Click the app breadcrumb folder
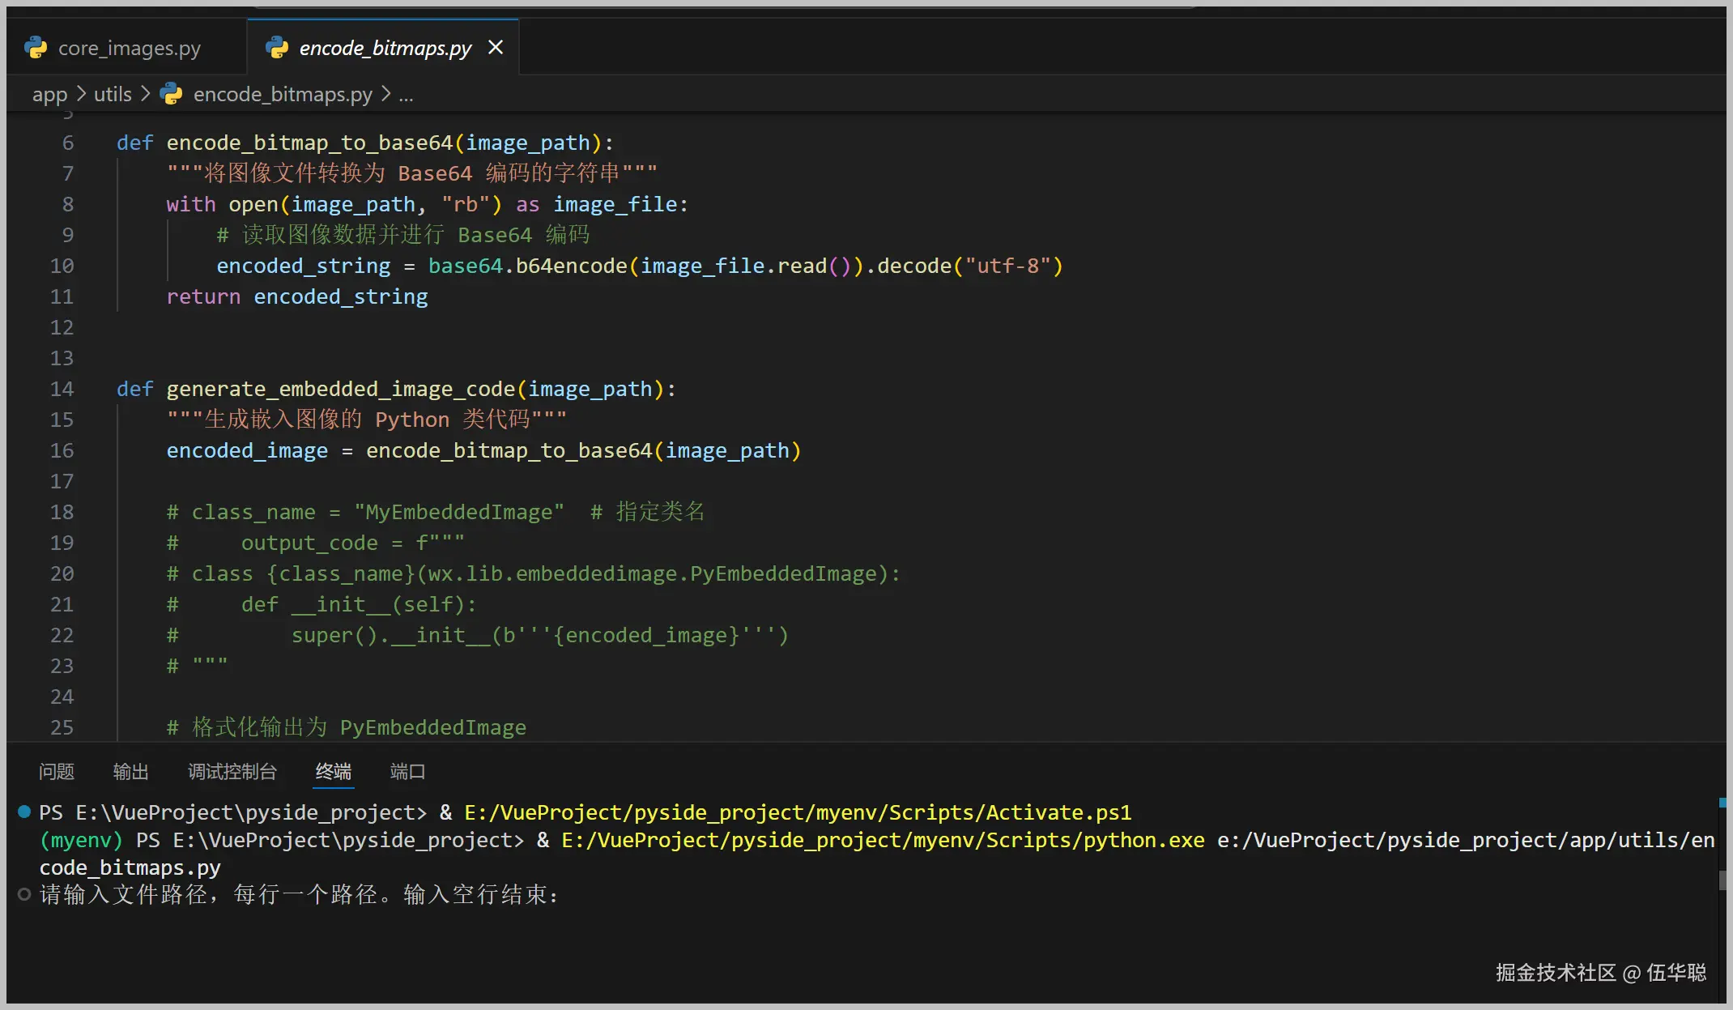 49,94
